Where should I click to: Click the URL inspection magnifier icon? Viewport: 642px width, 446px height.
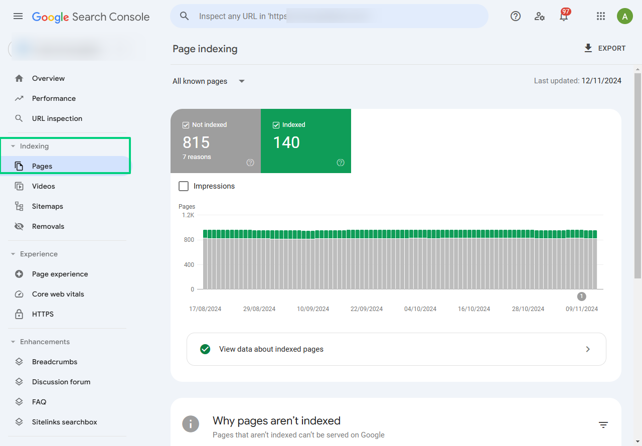[19, 118]
